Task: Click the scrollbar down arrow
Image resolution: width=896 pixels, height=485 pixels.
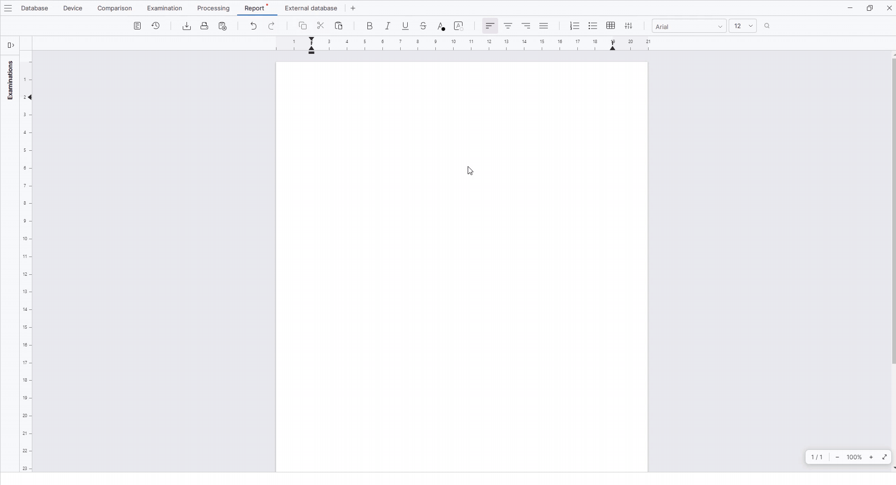Action: pos(894,468)
